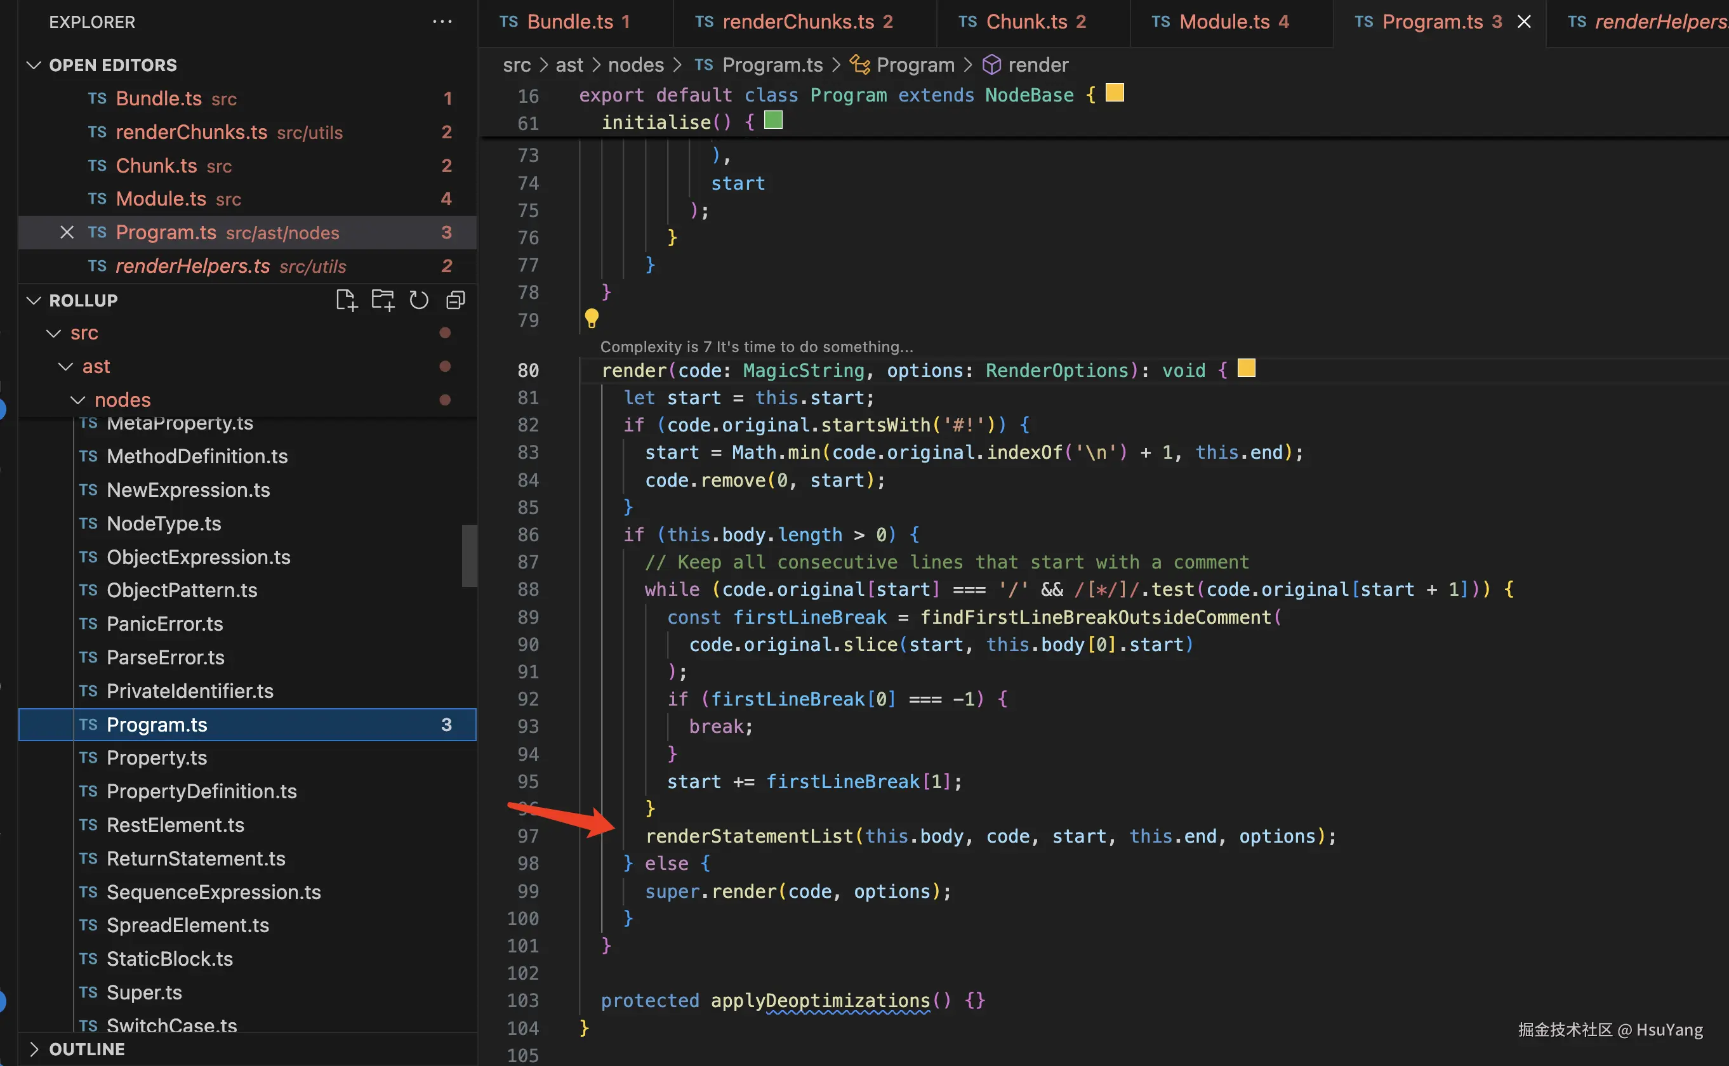This screenshot has height=1066, width=1729.
Task: Click the green marker next to initialise()
Action: coord(774,121)
